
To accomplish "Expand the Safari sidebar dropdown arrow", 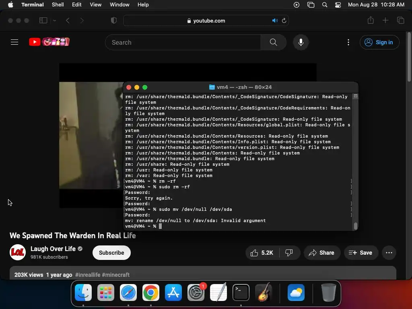I will tap(54, 21).
